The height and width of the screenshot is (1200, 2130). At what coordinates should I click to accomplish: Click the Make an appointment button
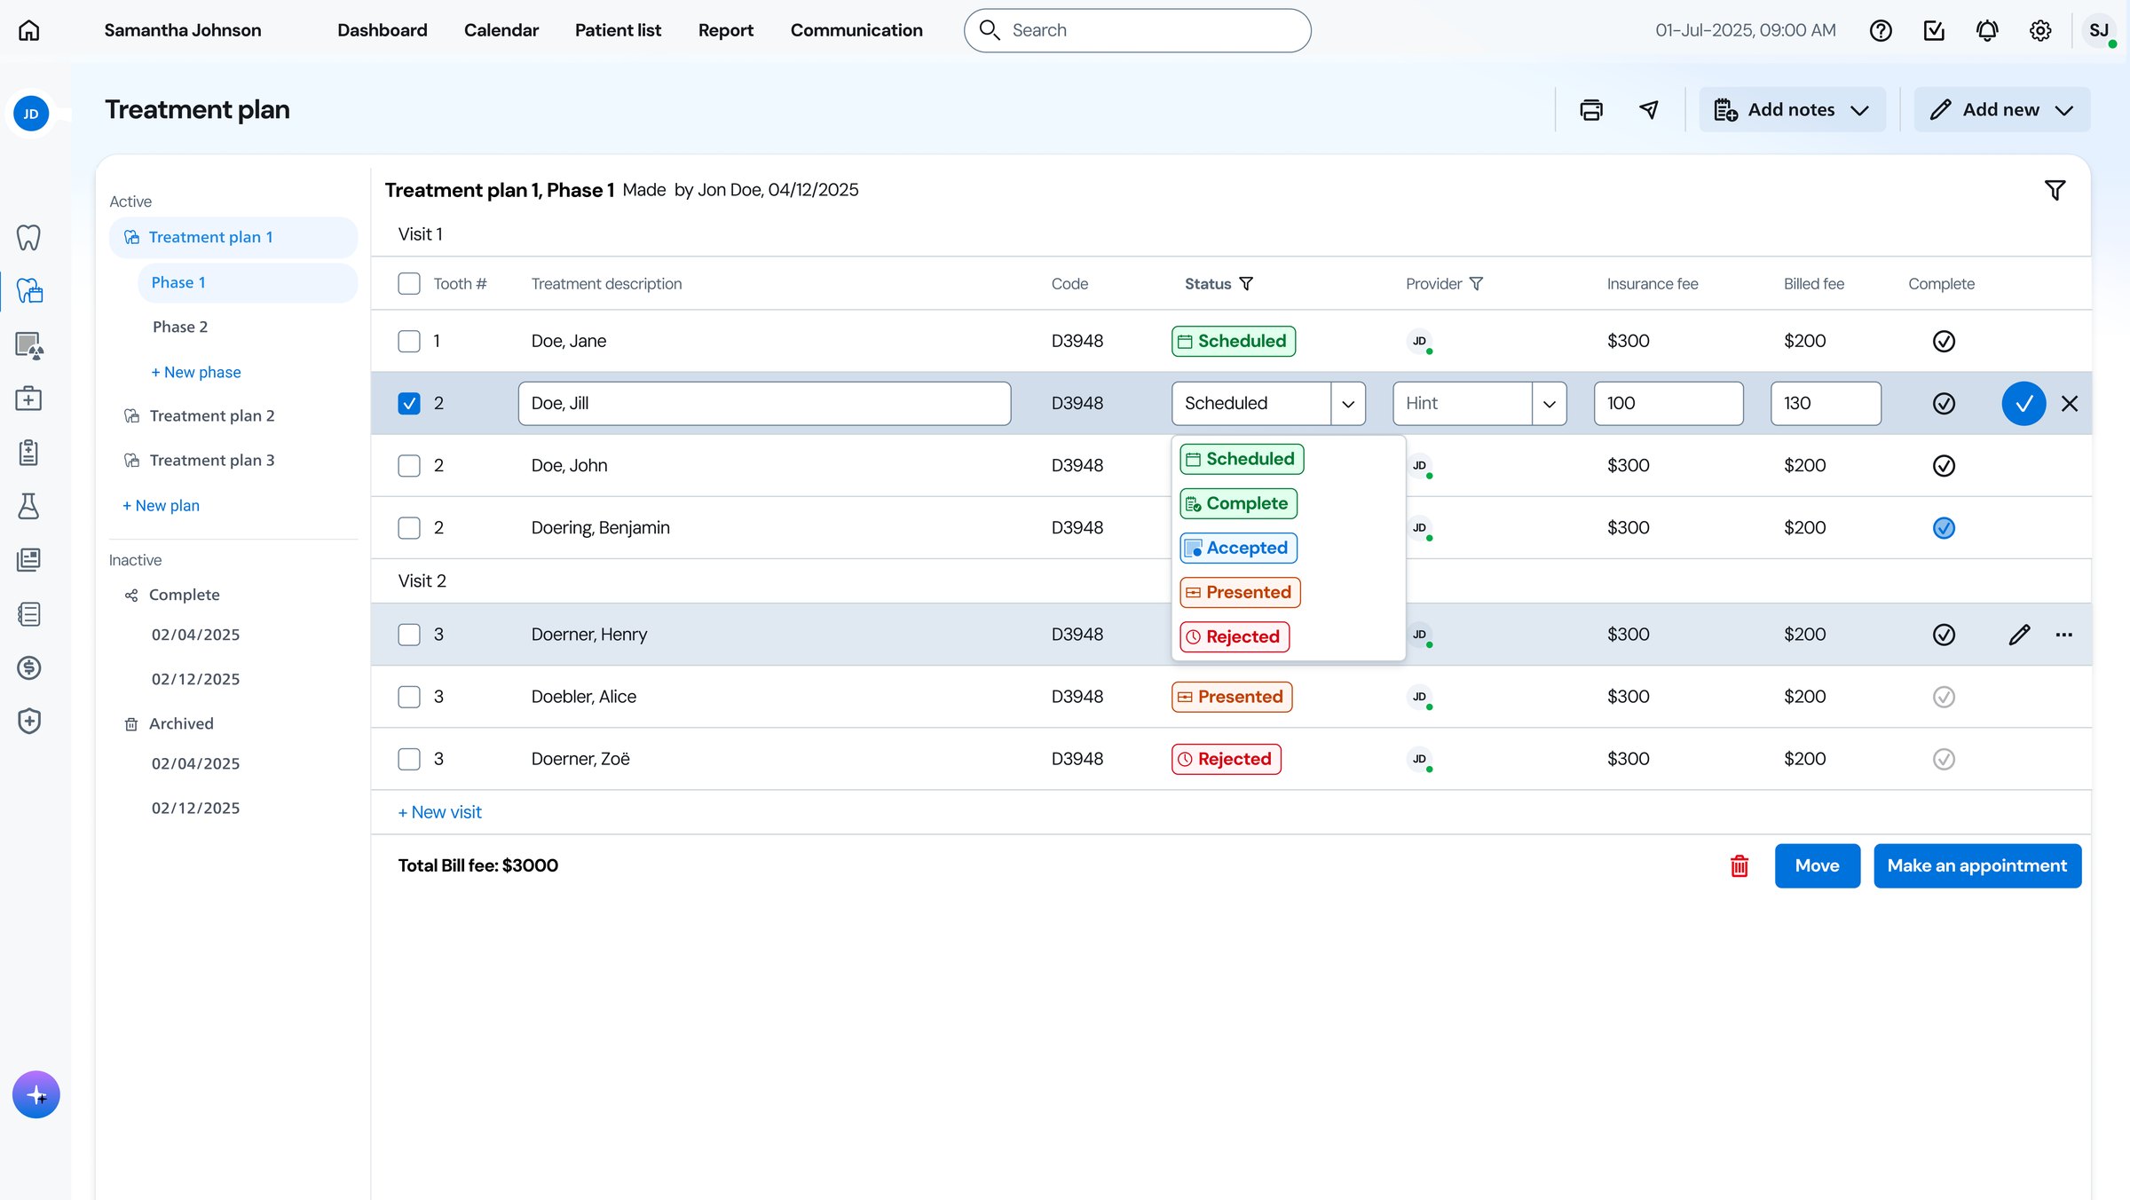pyautogui.click(x=1977, y=865)
